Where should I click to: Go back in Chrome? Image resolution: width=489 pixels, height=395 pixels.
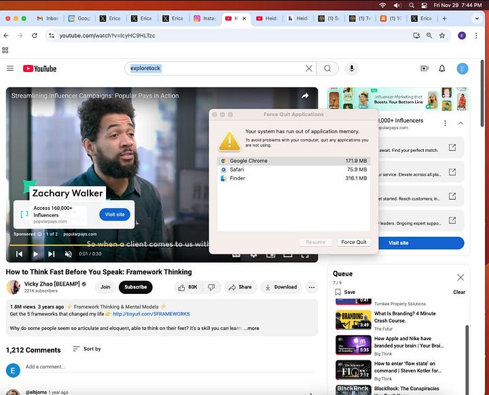pos(6,35)
